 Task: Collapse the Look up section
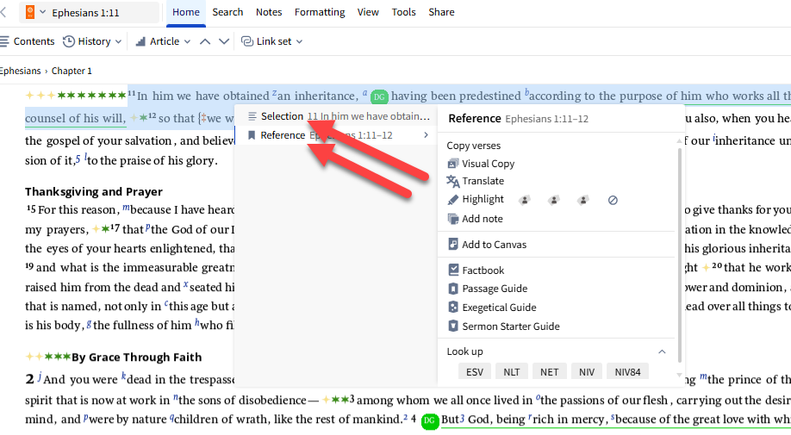662,351
